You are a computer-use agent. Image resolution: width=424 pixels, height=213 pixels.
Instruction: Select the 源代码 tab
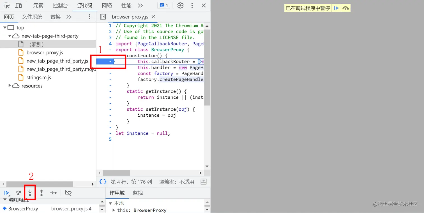(85, 6)
